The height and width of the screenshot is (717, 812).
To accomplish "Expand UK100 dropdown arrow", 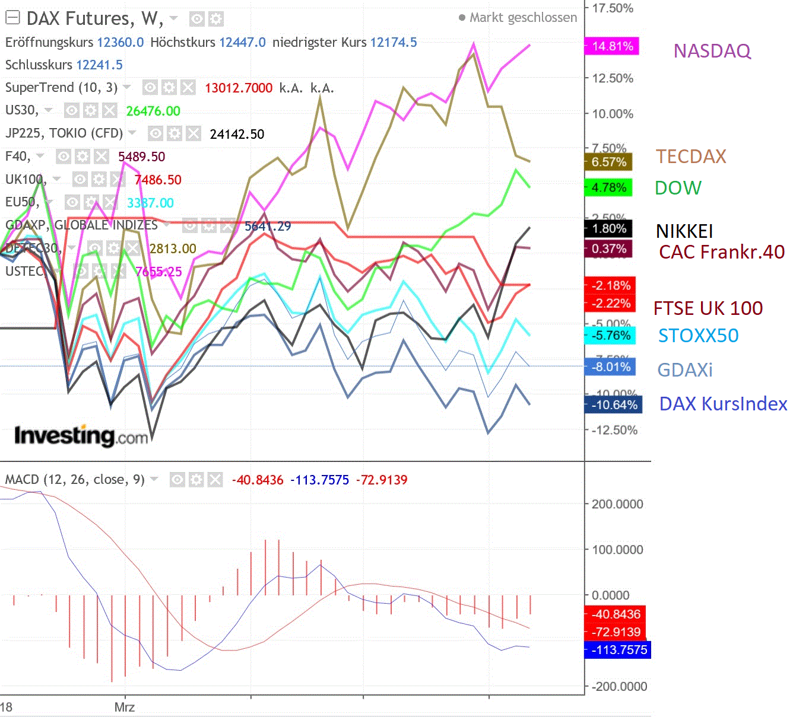I will [x=56, y=179].
